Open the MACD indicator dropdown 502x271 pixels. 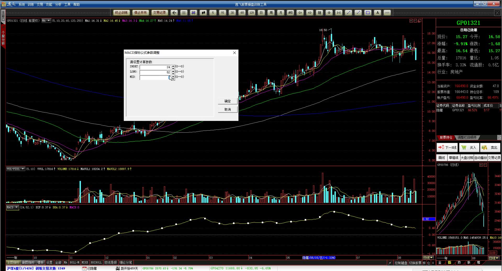click(12, 207)
